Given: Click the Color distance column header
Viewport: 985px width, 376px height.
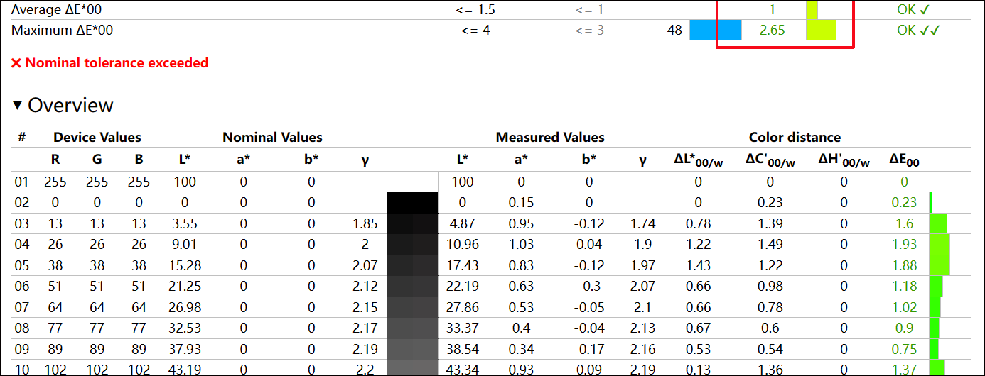Looking at the screenshot, I should [x=794, y=138].
